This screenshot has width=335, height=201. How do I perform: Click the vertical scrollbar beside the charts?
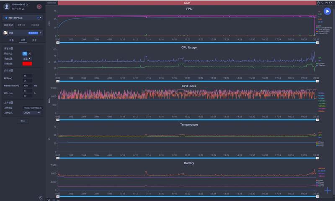click(x=334, y=102)
